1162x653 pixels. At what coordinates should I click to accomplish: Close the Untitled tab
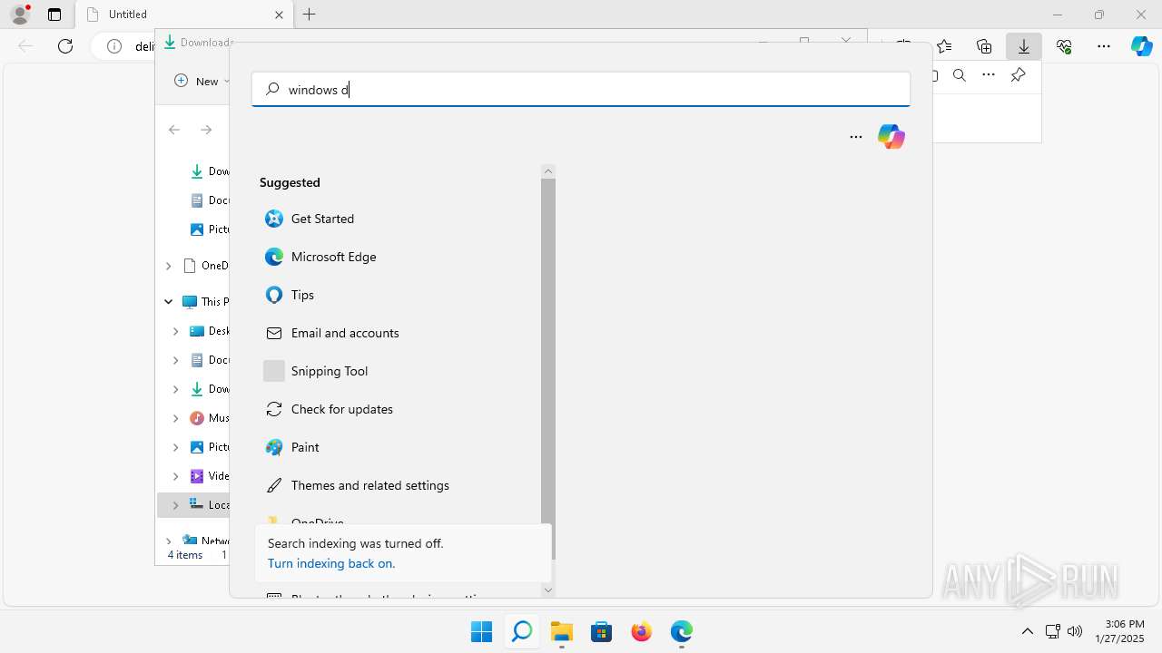(x=279, y=15)
